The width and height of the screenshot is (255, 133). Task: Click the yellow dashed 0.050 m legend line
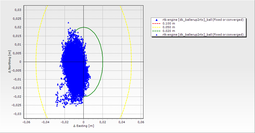point(156,27)
